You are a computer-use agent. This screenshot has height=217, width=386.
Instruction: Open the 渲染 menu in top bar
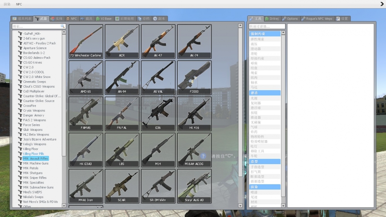click(x=7, y=4)
